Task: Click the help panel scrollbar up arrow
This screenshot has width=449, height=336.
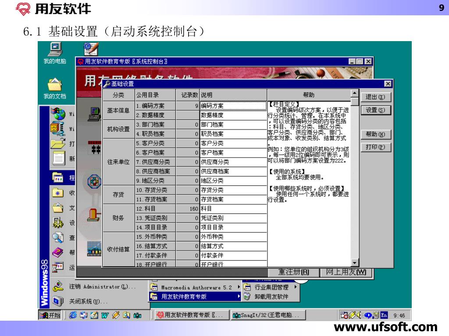Action: tap(354, 94)
